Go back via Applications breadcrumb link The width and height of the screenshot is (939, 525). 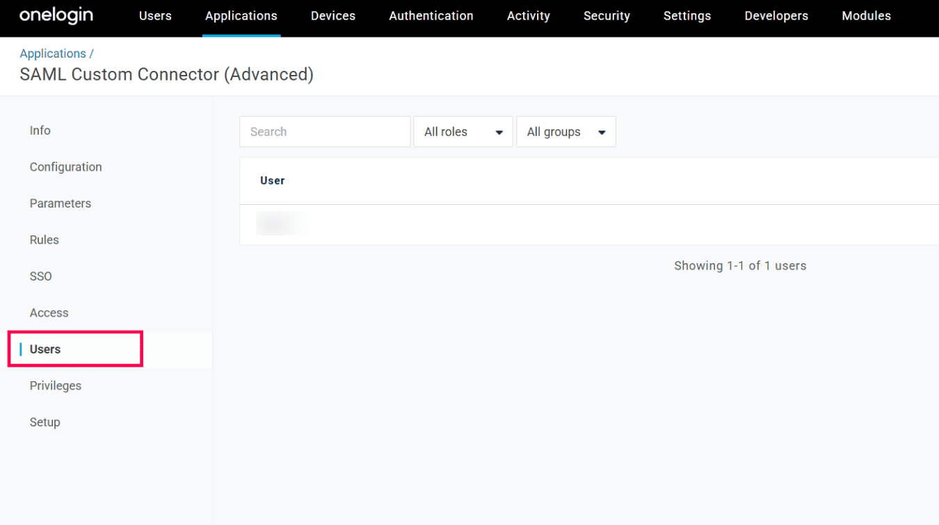click(53, 53)
